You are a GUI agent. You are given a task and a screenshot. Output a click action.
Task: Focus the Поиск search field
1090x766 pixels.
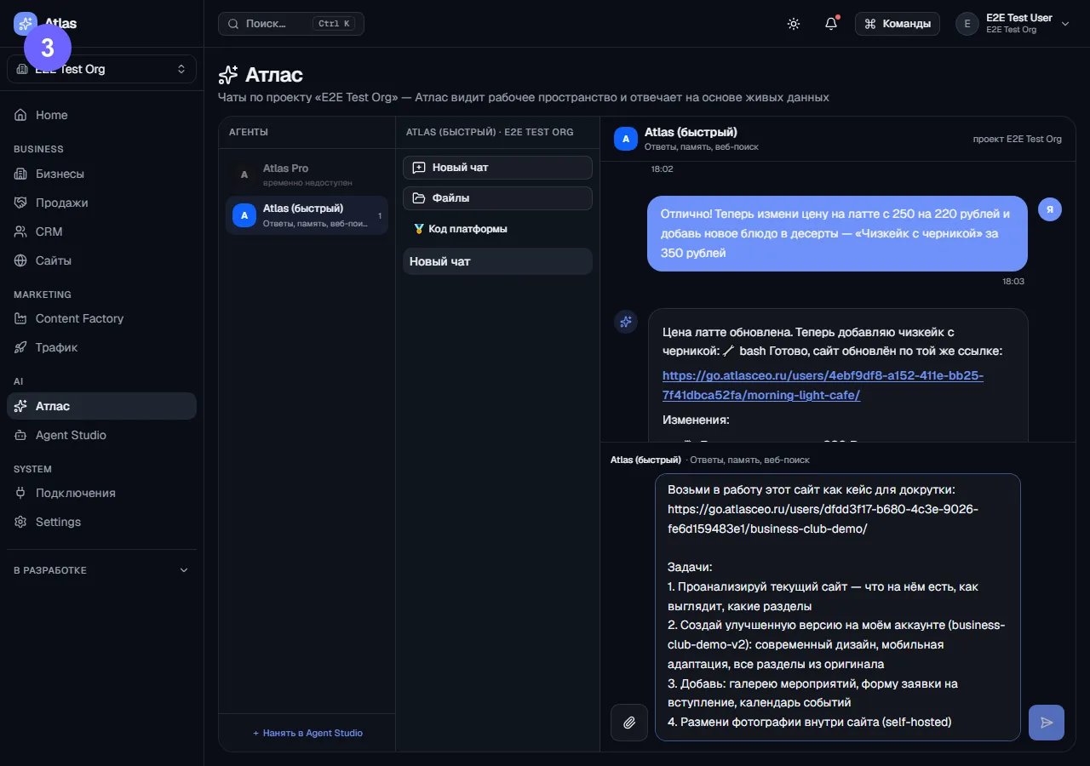point(291,24)
